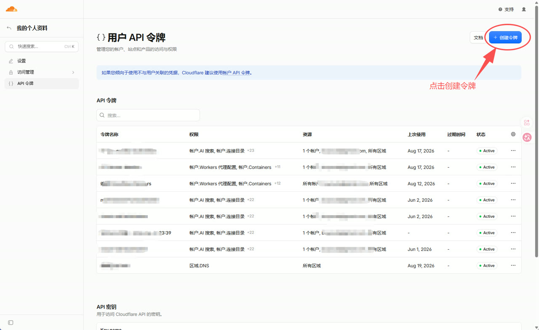This screenshot has height=330, width=539.
Task: Click the Aug 12, 2026 last-used date
Action: [421, 184]
